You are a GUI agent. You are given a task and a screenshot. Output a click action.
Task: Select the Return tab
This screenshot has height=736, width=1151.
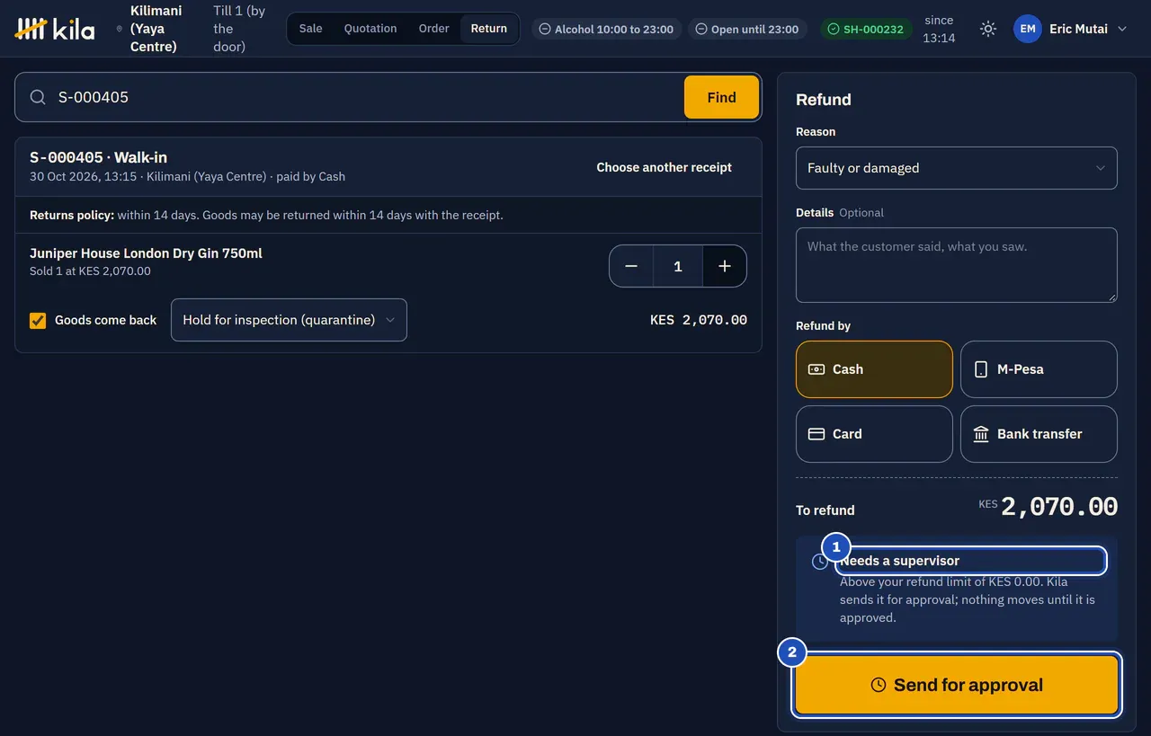click(489, 29)
